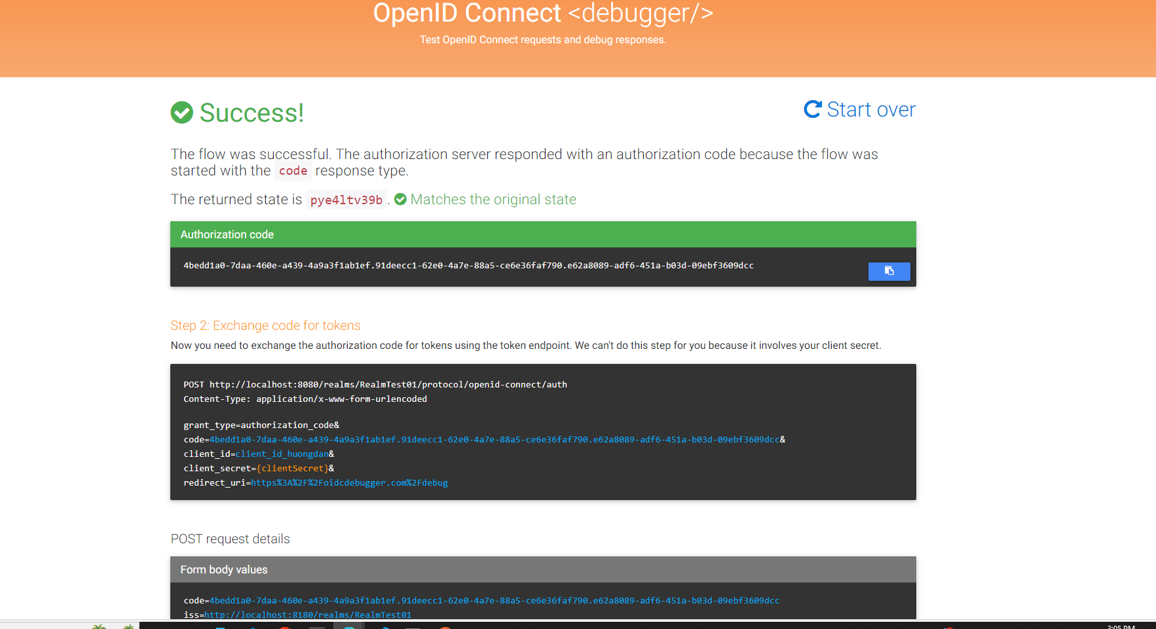The height and width of the screenshot is (629, 1156).
Task: Click the code= value under Form body values
Action: [x=494, y=601]
